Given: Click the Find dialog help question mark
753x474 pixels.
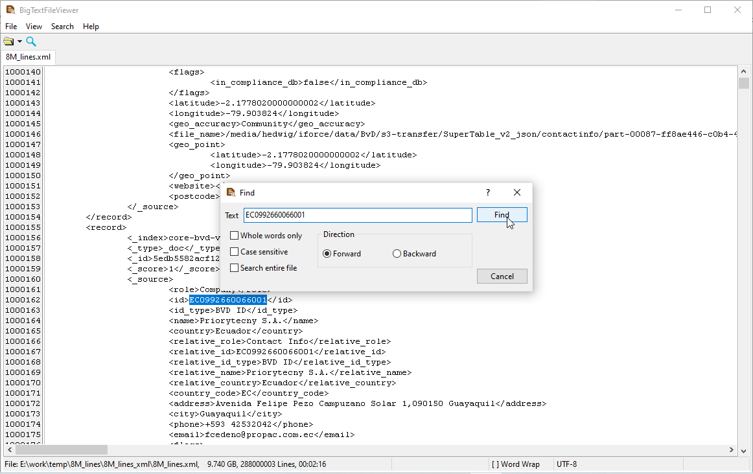Looking at the screenshot, I should (488, 192).
